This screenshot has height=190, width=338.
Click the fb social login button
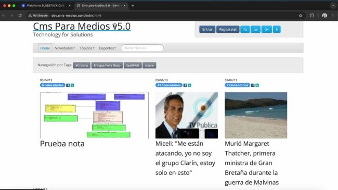[x=245, y=29]
